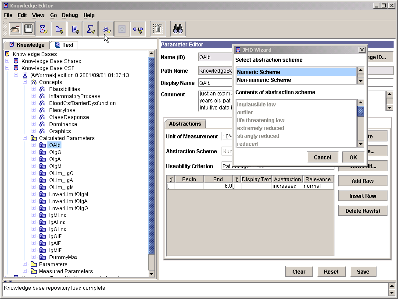Expand the Measured Parameters folder
Viewport: 398px width, 299px height.
click(25, 271)
